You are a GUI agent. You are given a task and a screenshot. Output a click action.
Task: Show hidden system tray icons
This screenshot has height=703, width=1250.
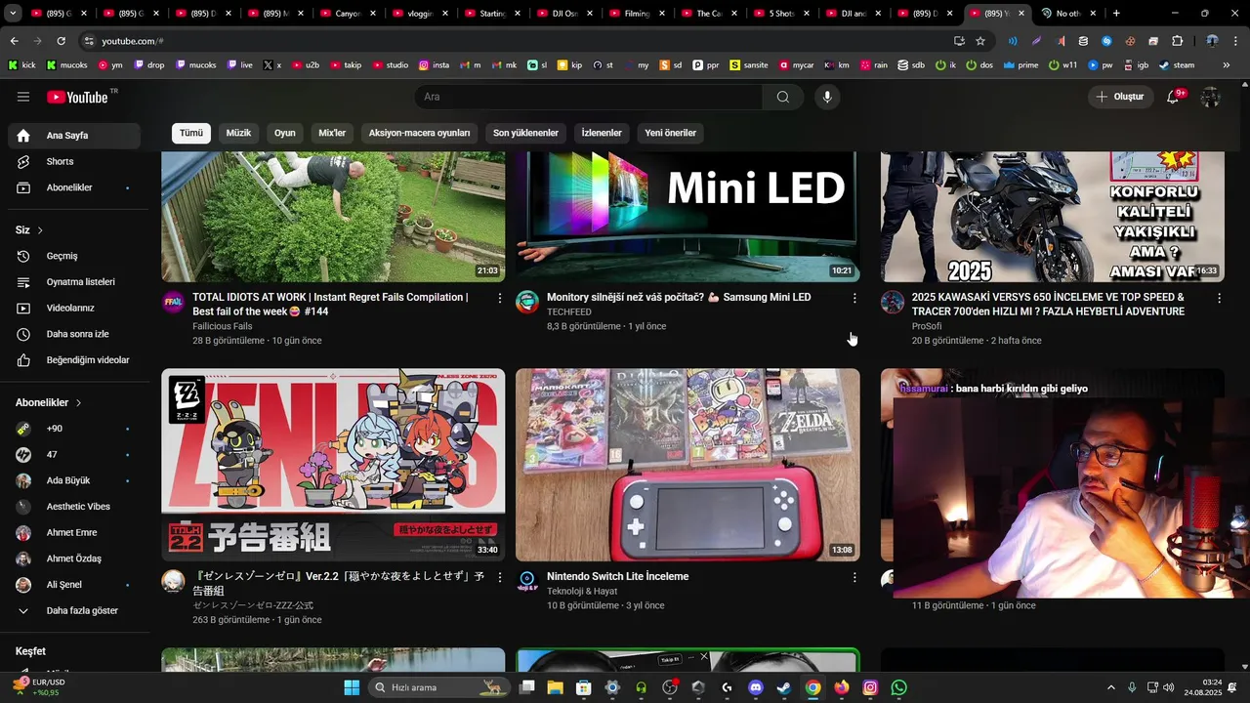click(x=1110, y=687)
